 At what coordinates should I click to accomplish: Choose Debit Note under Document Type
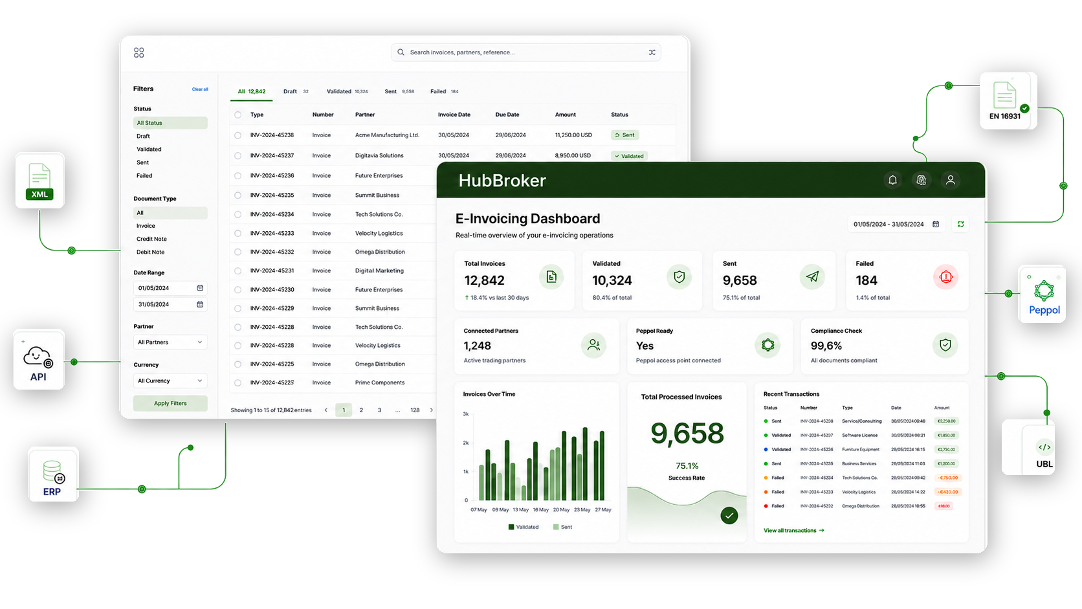[x=150, y=252]
